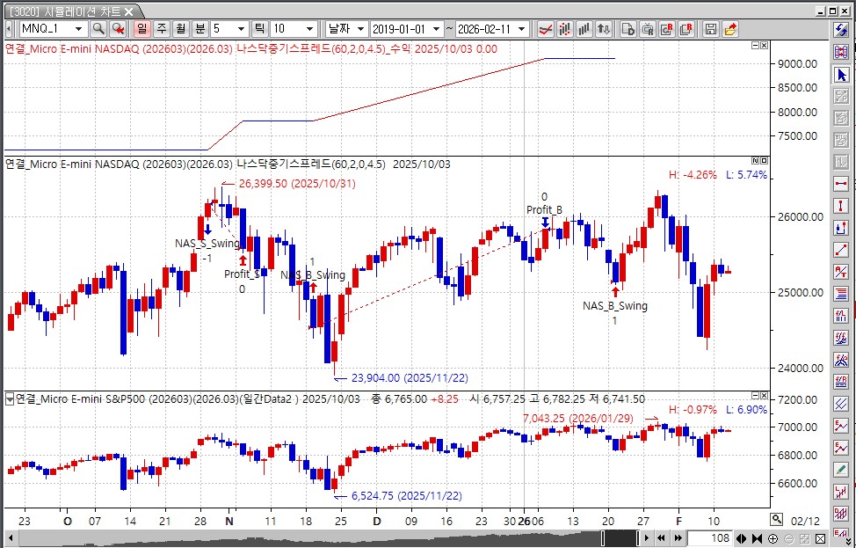Screen dimensions: 856x548
Task: Toggle the daily (일) period button
Action: (x=141, y=29)
